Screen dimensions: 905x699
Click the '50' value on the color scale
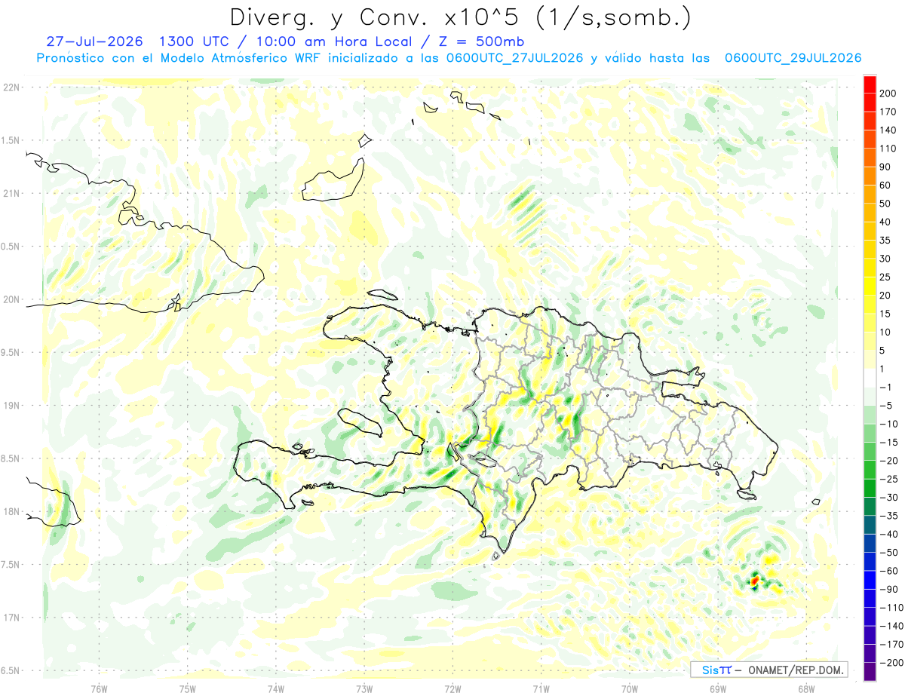coord(885,204)
